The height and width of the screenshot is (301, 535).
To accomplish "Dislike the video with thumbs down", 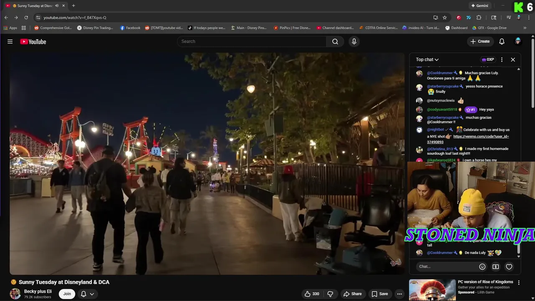I will click(330, 294).
